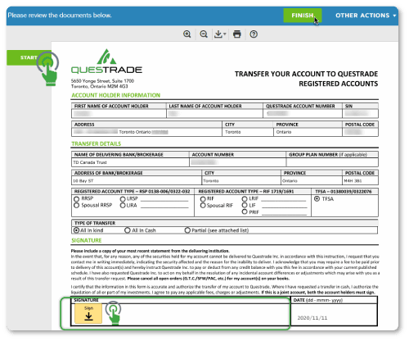Click the postal code M4H 3B1
This screenshot has height=341, width=409.
coord(353,180)
